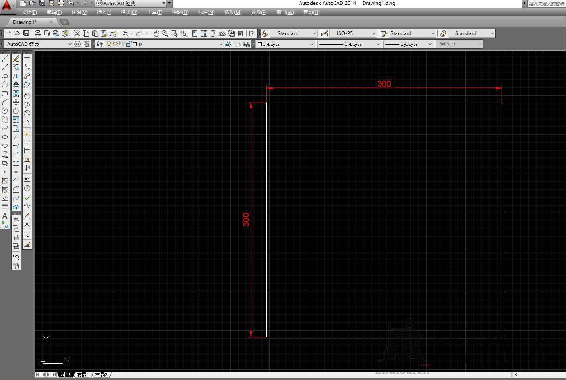Open the 绘图(D) menu

(180, 12)
